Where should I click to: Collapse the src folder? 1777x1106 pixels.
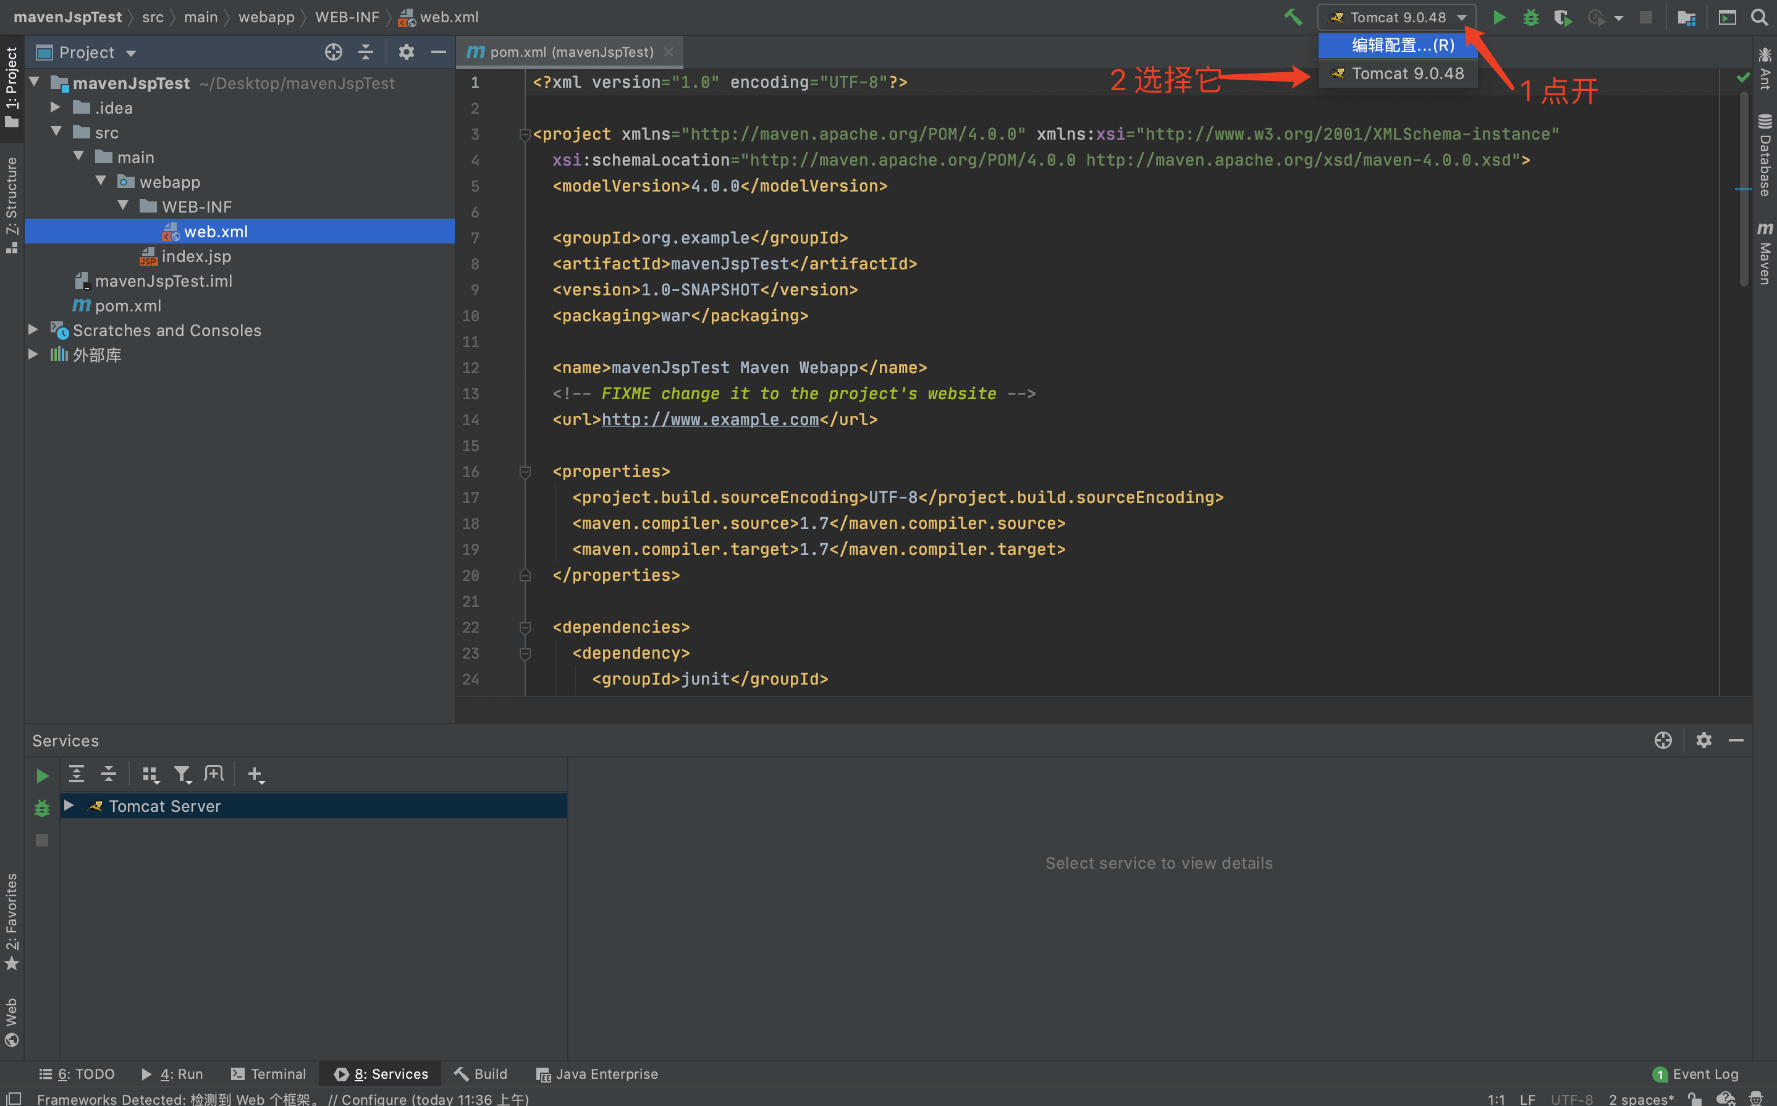[x=56, y=132]
